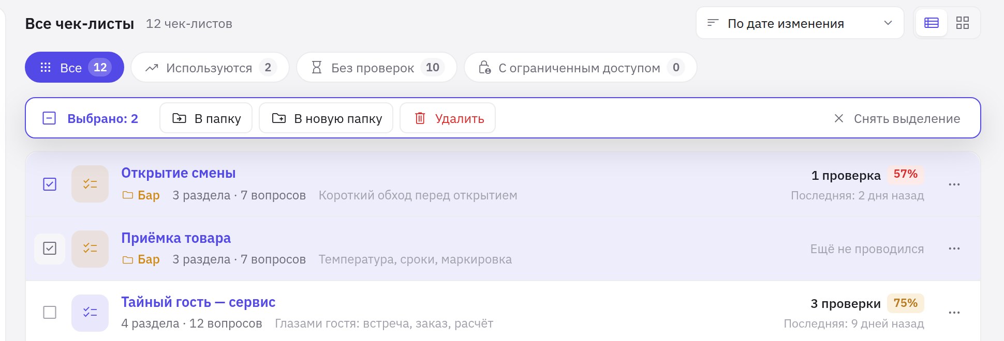
Task: Open the 'Открытие смены' checklist link
Action: [x=179, y=173]
